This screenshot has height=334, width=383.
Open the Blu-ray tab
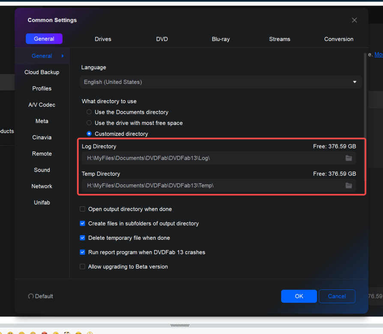(221, 39)
